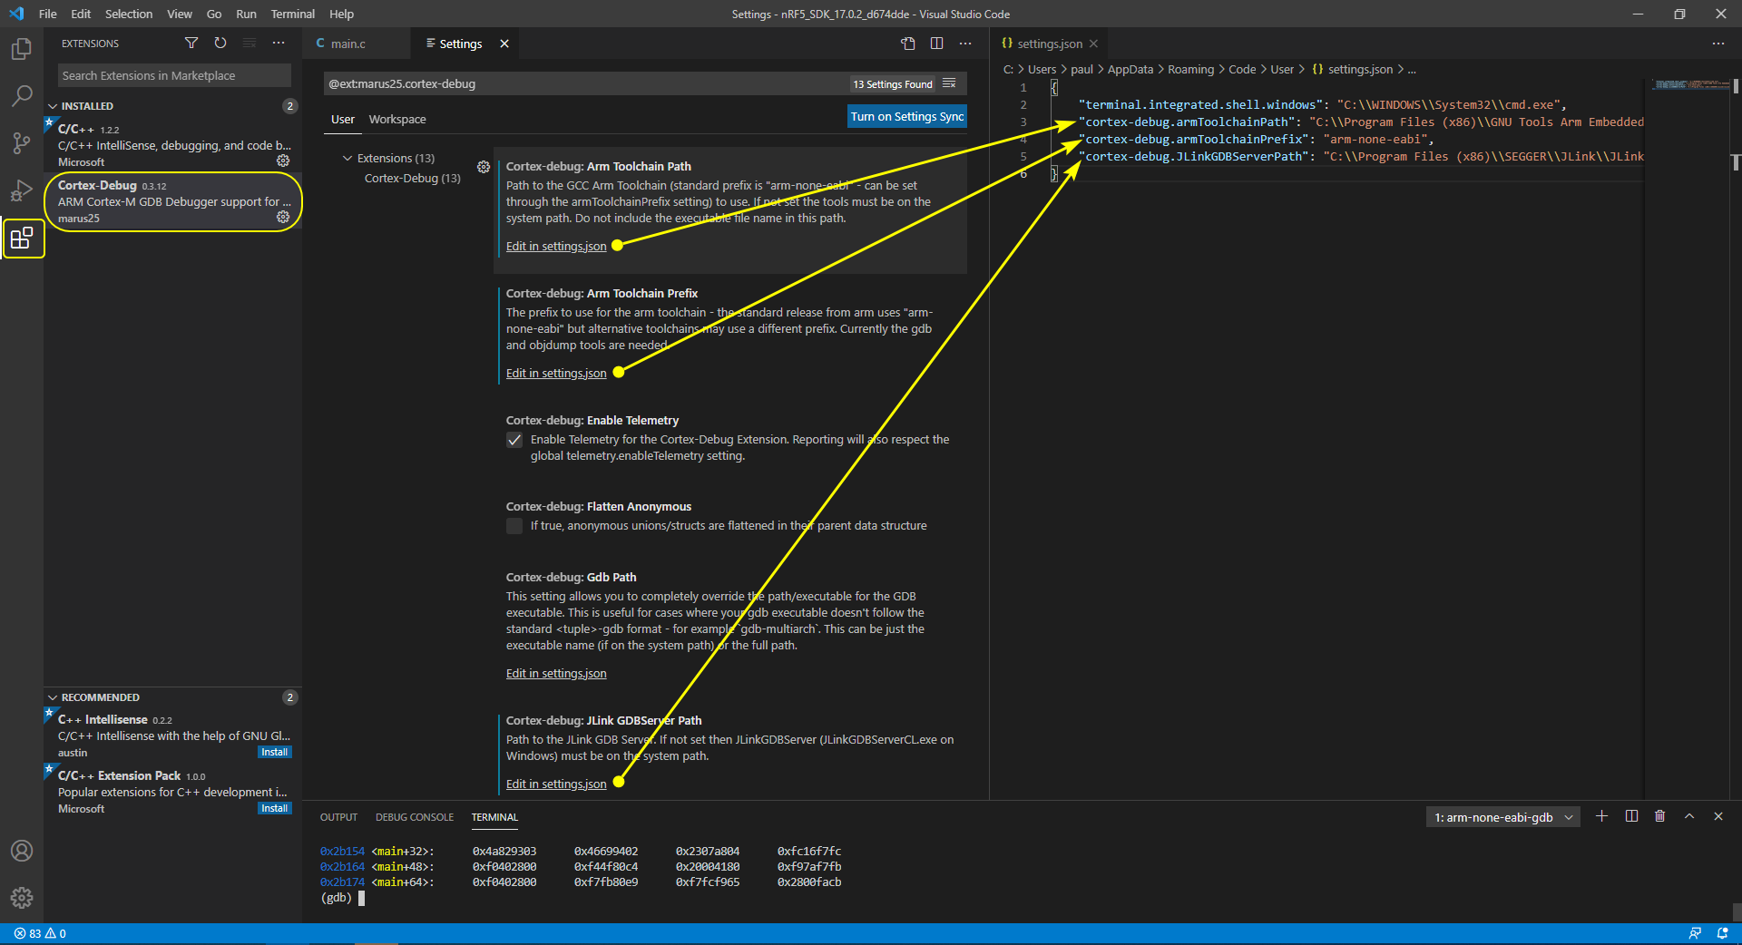Click Edit in settings.json under Arm Toolchain Prefix
The image size is (1742, 945).
click(556, 373)
